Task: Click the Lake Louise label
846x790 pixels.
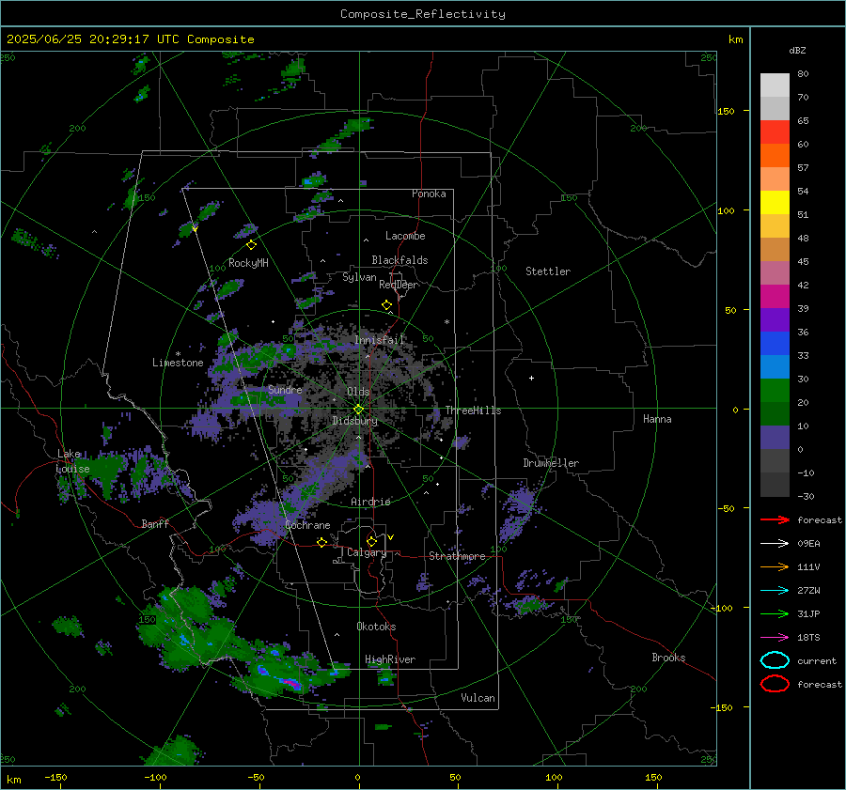Action: click(x=72, y=461)
